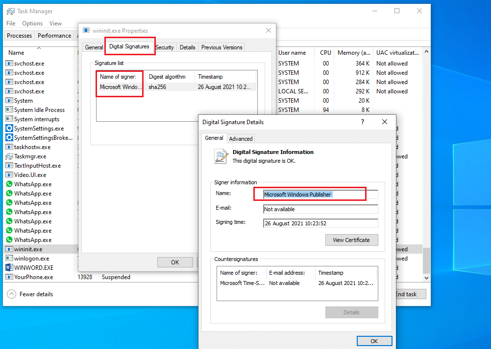Sort by the CPU column header
Viewport: 491px width, 349px height.
[325, 53]
